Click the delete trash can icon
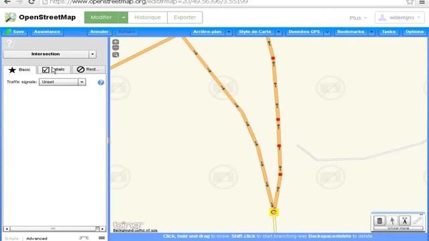429x241 pixels. tap(379, 220)
